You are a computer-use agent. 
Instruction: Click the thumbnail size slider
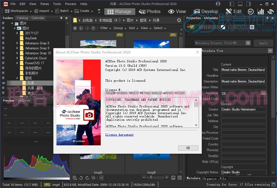tap(155, 177)
